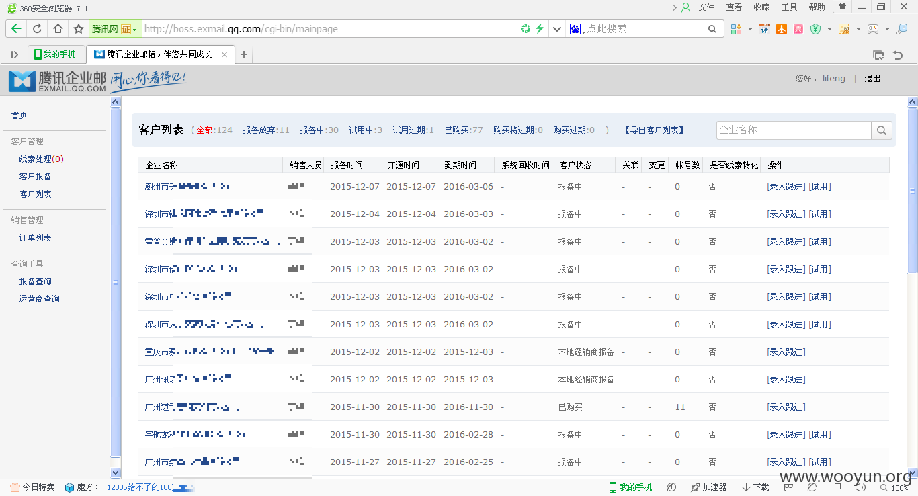Open a new tab with plus button
This screenshot has width=918, height=496.
[x=244, y=55]
